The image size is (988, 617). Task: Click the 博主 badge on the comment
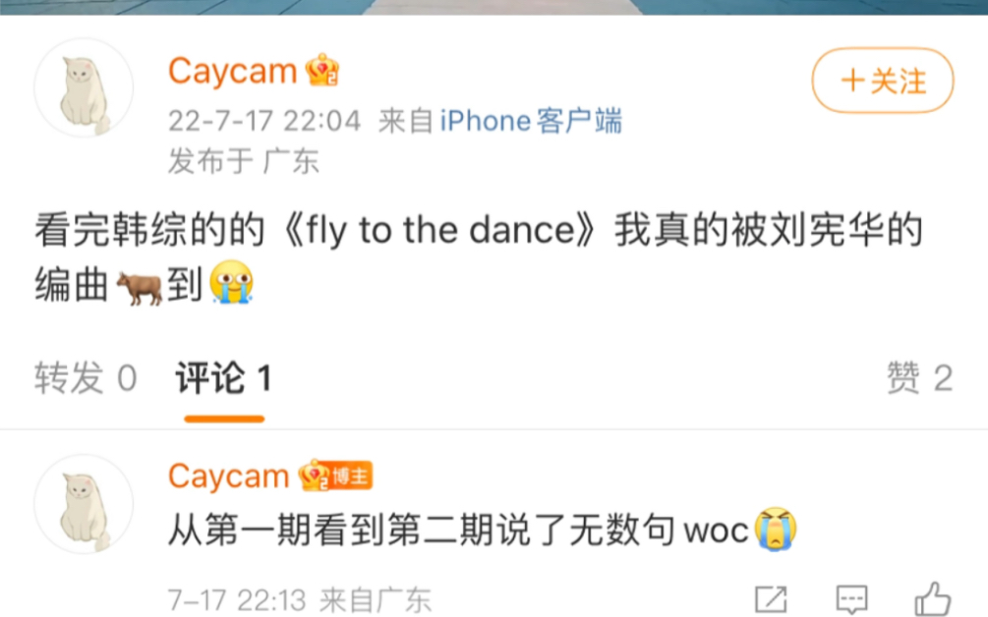(x=352, y=476)
